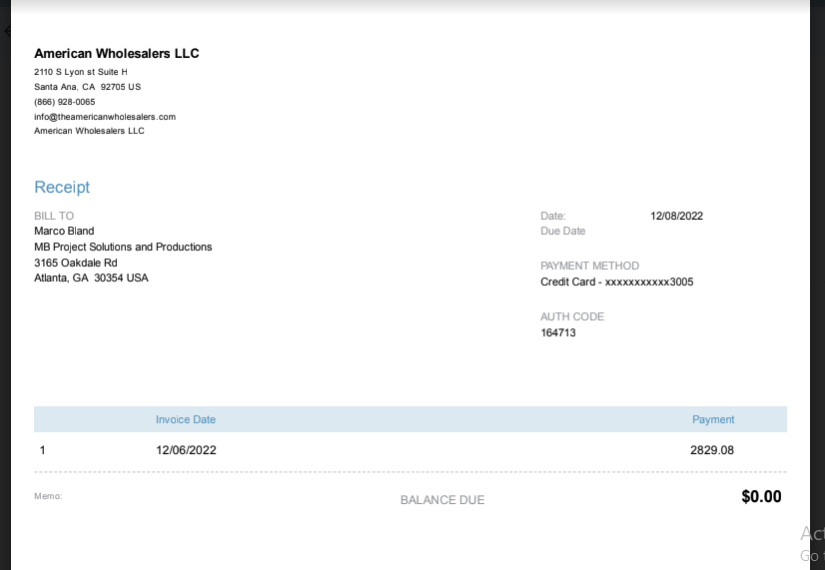The image size is (825, 570).
Task: Click the partially hidden back arrow icon
Action: pyautogui.click(x=7, y=31)
